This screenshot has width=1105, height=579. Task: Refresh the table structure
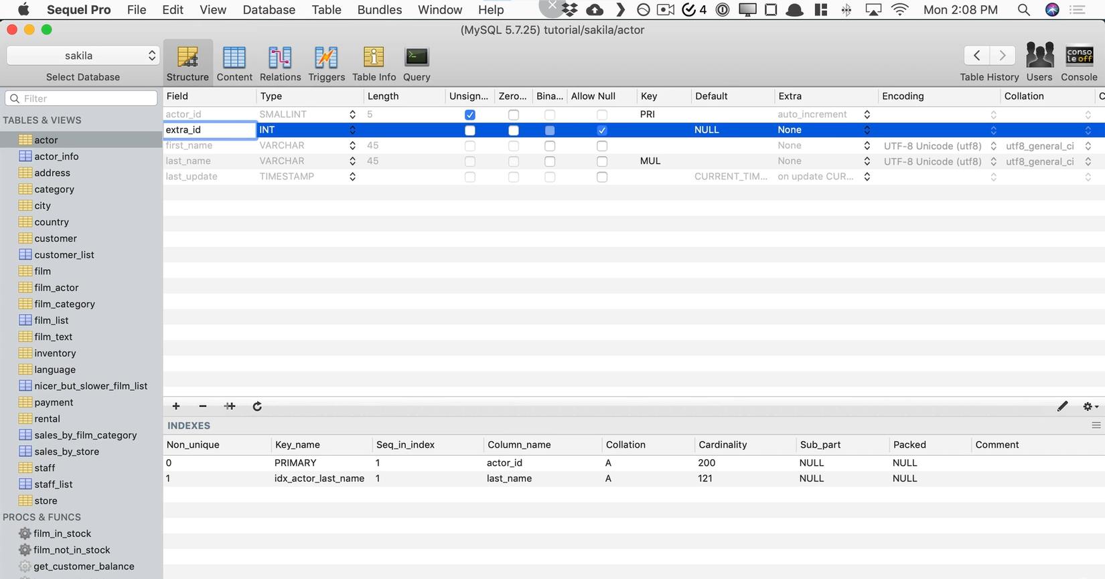257,406
